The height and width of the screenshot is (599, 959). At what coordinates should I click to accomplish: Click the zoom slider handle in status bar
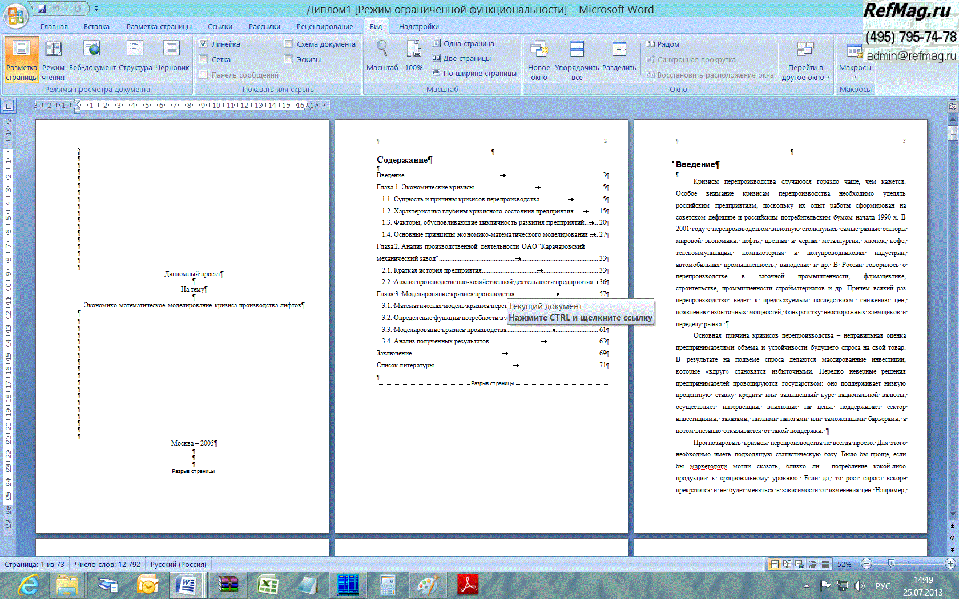pos(891,564)
